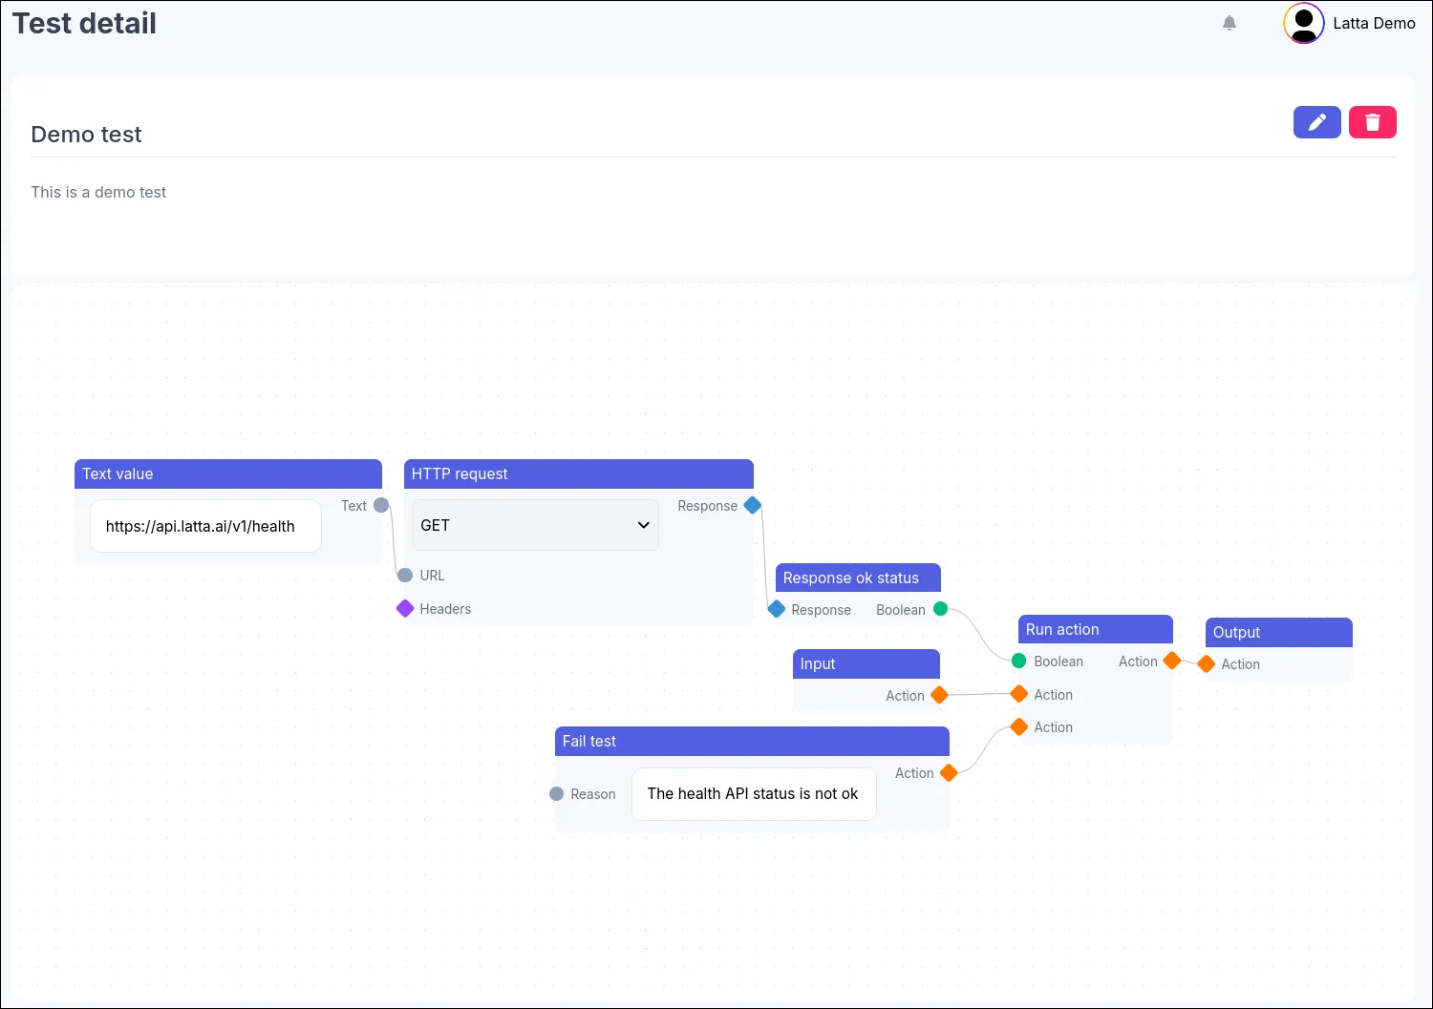Click the URL input port on HTTP request
The width and height of the screenshot is (1433, 1009).
click(x=404, y=575)
